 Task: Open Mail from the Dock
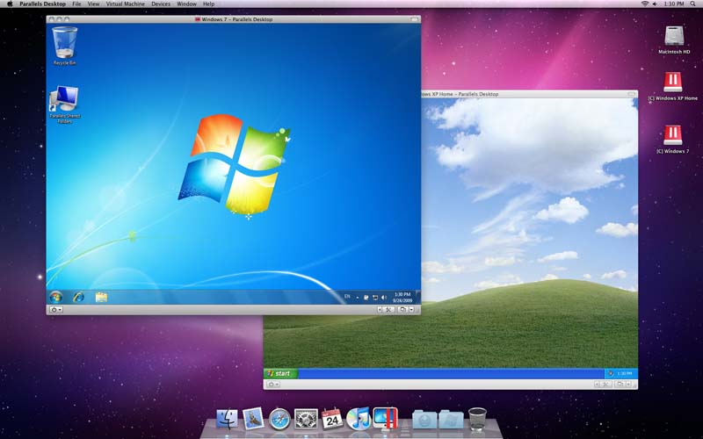coord(253,419)
